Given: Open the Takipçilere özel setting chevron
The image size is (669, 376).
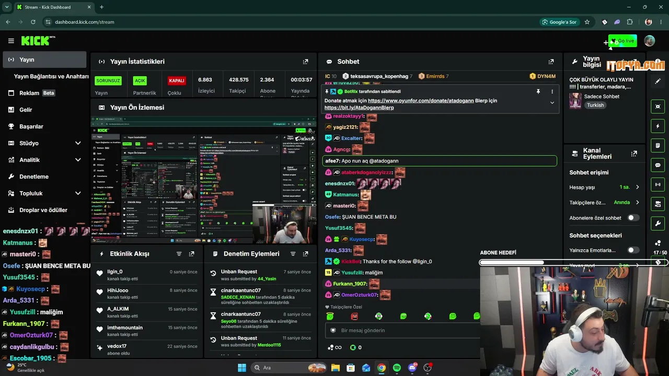Looking at the screenshot, I should coord(638,202).
